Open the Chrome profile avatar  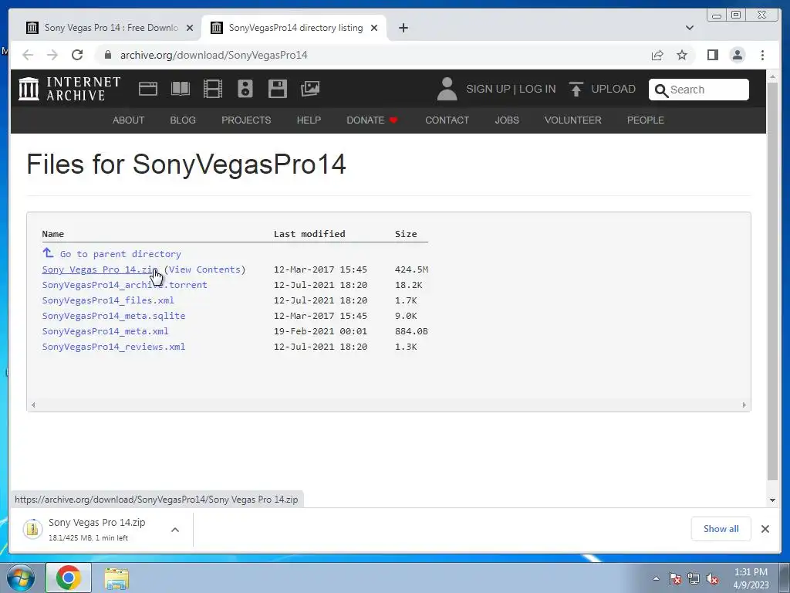click(x=738, y=55)
